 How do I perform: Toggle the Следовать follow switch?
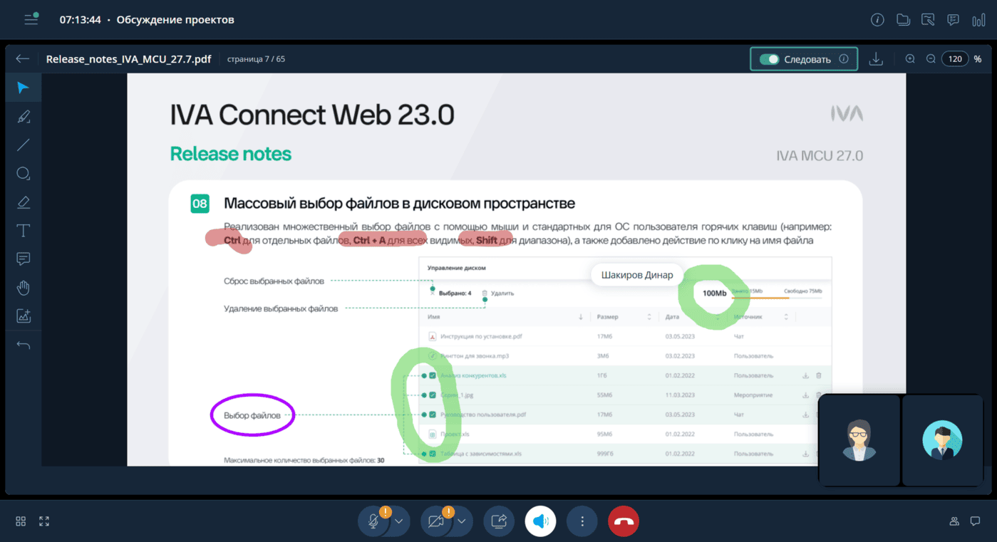click(x=769, y=59)
